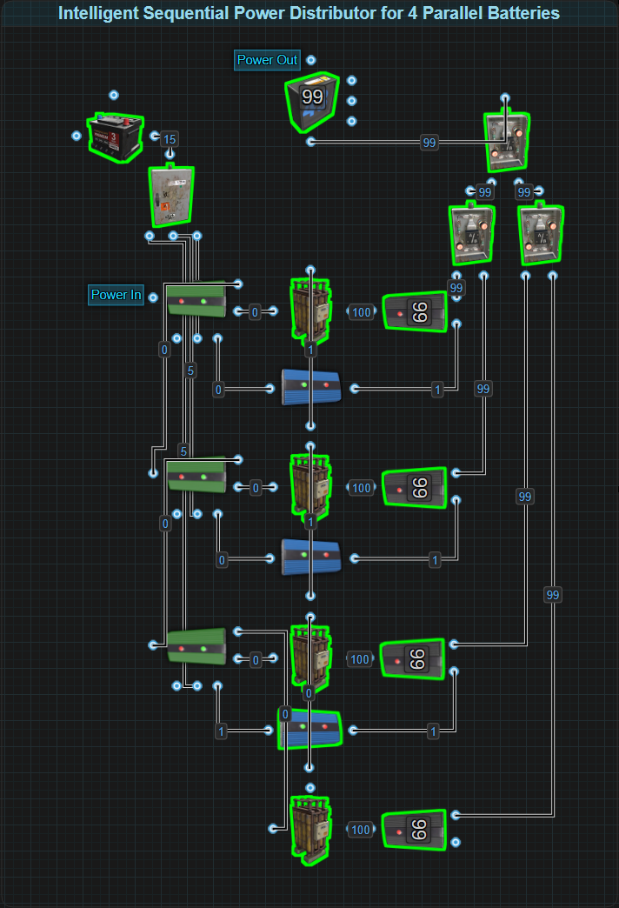Viewport: 619px width, 908px height.
Task: Click the 100 label beside the second large battery
Action: [x=362, y=488]
